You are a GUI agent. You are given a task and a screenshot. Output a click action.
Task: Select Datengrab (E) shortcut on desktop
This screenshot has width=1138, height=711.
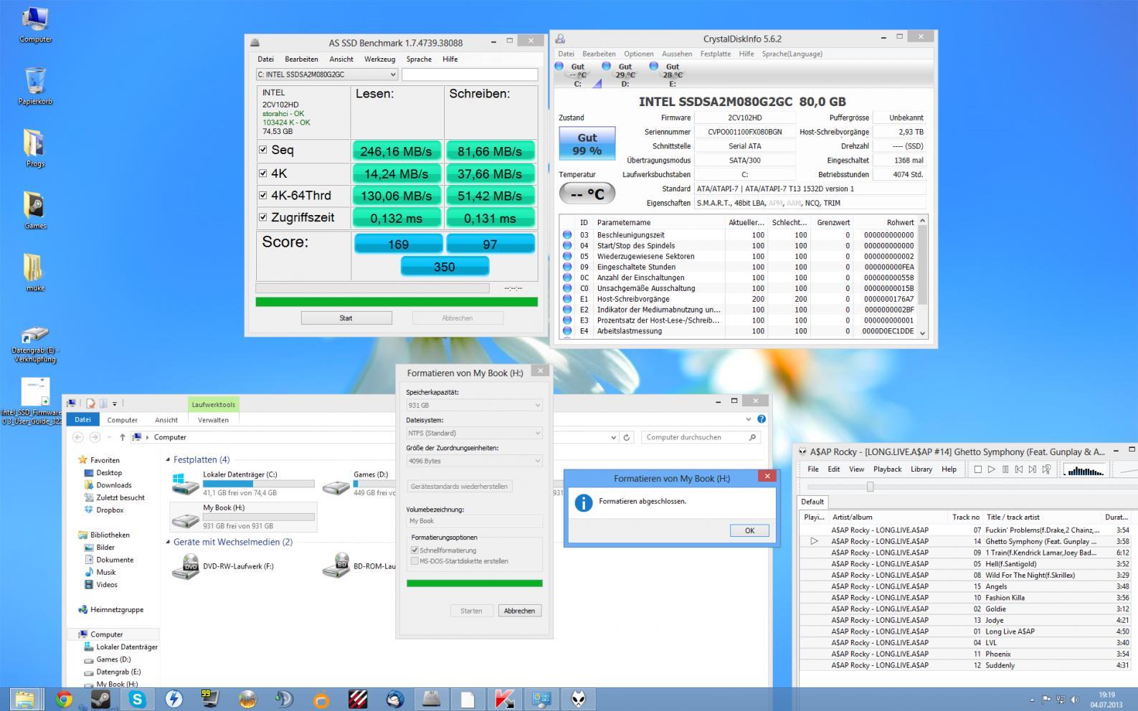coord(35,344)
